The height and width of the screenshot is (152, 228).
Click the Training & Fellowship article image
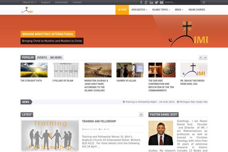point(50,135)
